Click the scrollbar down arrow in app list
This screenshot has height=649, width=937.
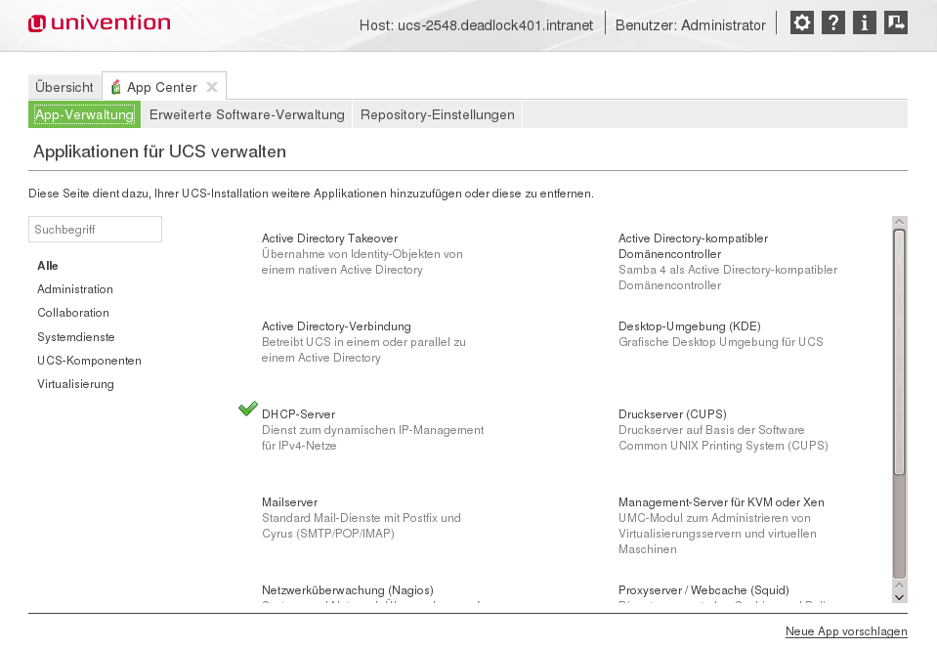coord(899,595)
